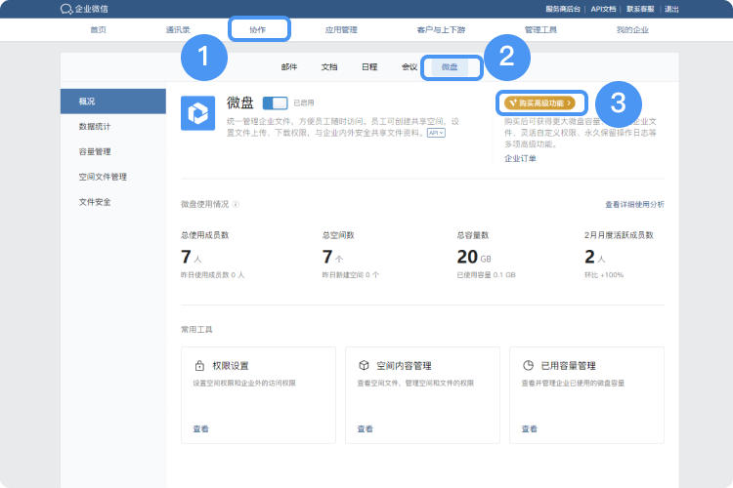This screenshot has height=488, width=733.
Task: Open 服务商后台 in the top bar
Action: click(x=563, y=9)
